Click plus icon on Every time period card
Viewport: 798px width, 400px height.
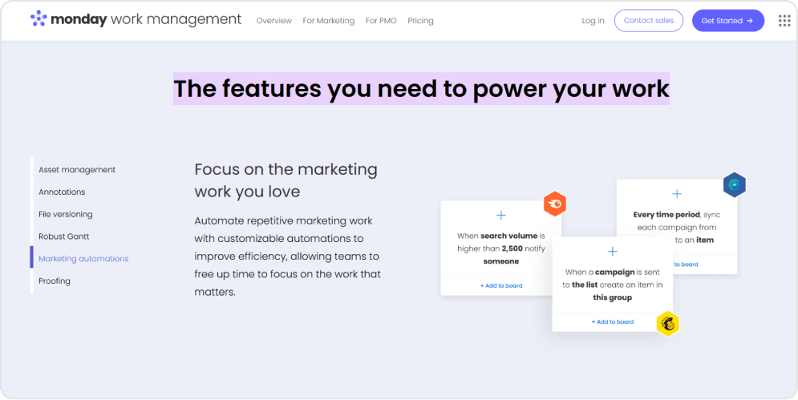point(677,194)
